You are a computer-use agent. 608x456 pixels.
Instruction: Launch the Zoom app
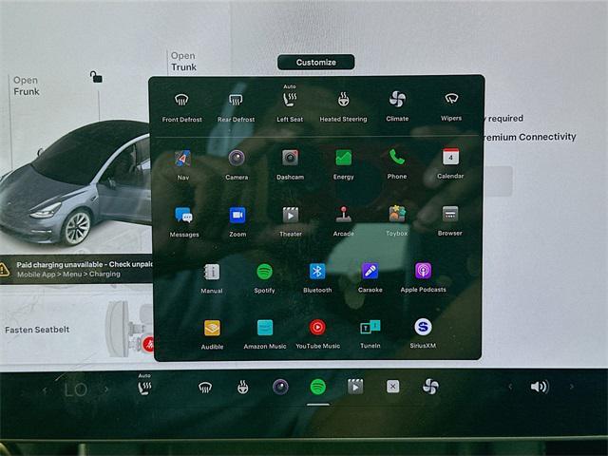click(x=237, y=221)
